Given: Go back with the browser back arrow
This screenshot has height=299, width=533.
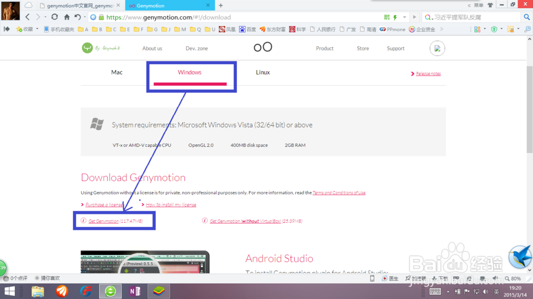Looking at the screenshot, I should [x=28, y=17].
